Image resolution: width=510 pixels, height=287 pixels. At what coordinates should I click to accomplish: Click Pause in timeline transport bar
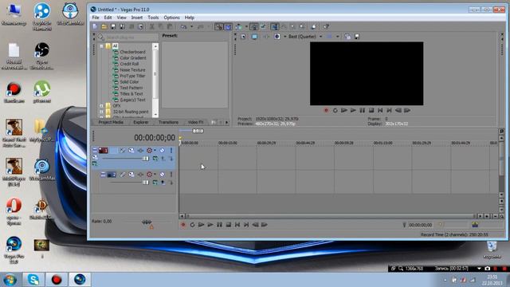220,225
